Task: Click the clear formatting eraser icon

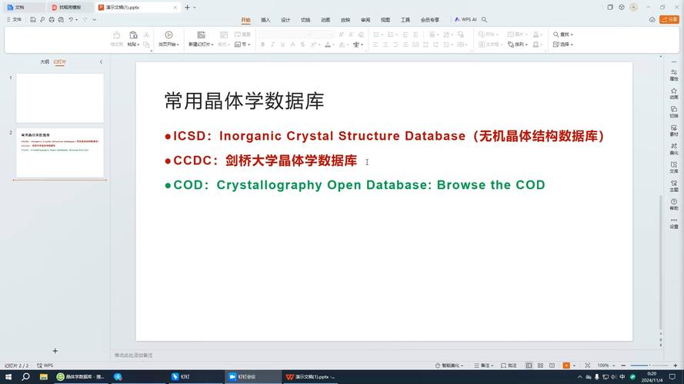Action: pyautogui.click(x=361, y=35)
